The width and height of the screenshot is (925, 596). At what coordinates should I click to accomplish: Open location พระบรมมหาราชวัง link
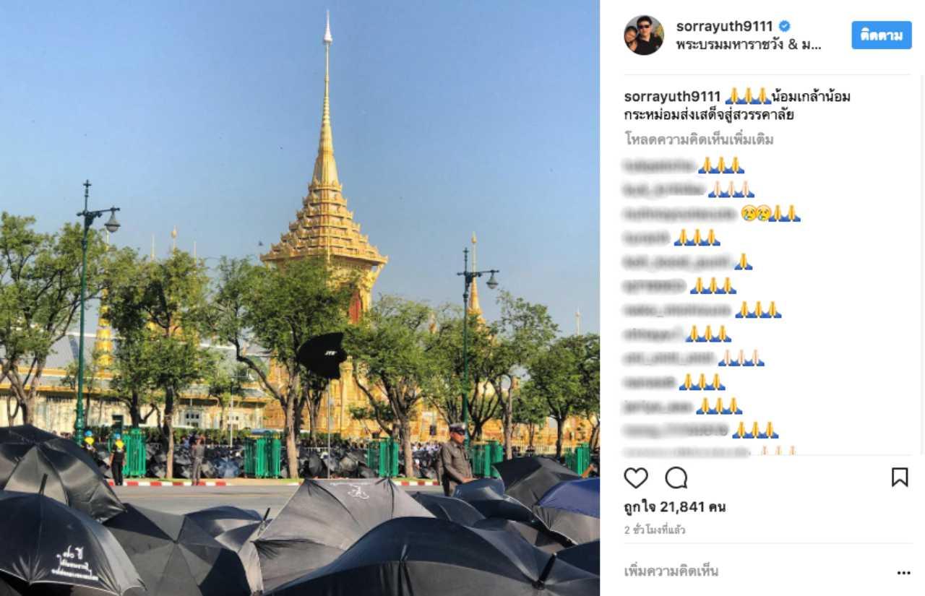coord(749,45)
